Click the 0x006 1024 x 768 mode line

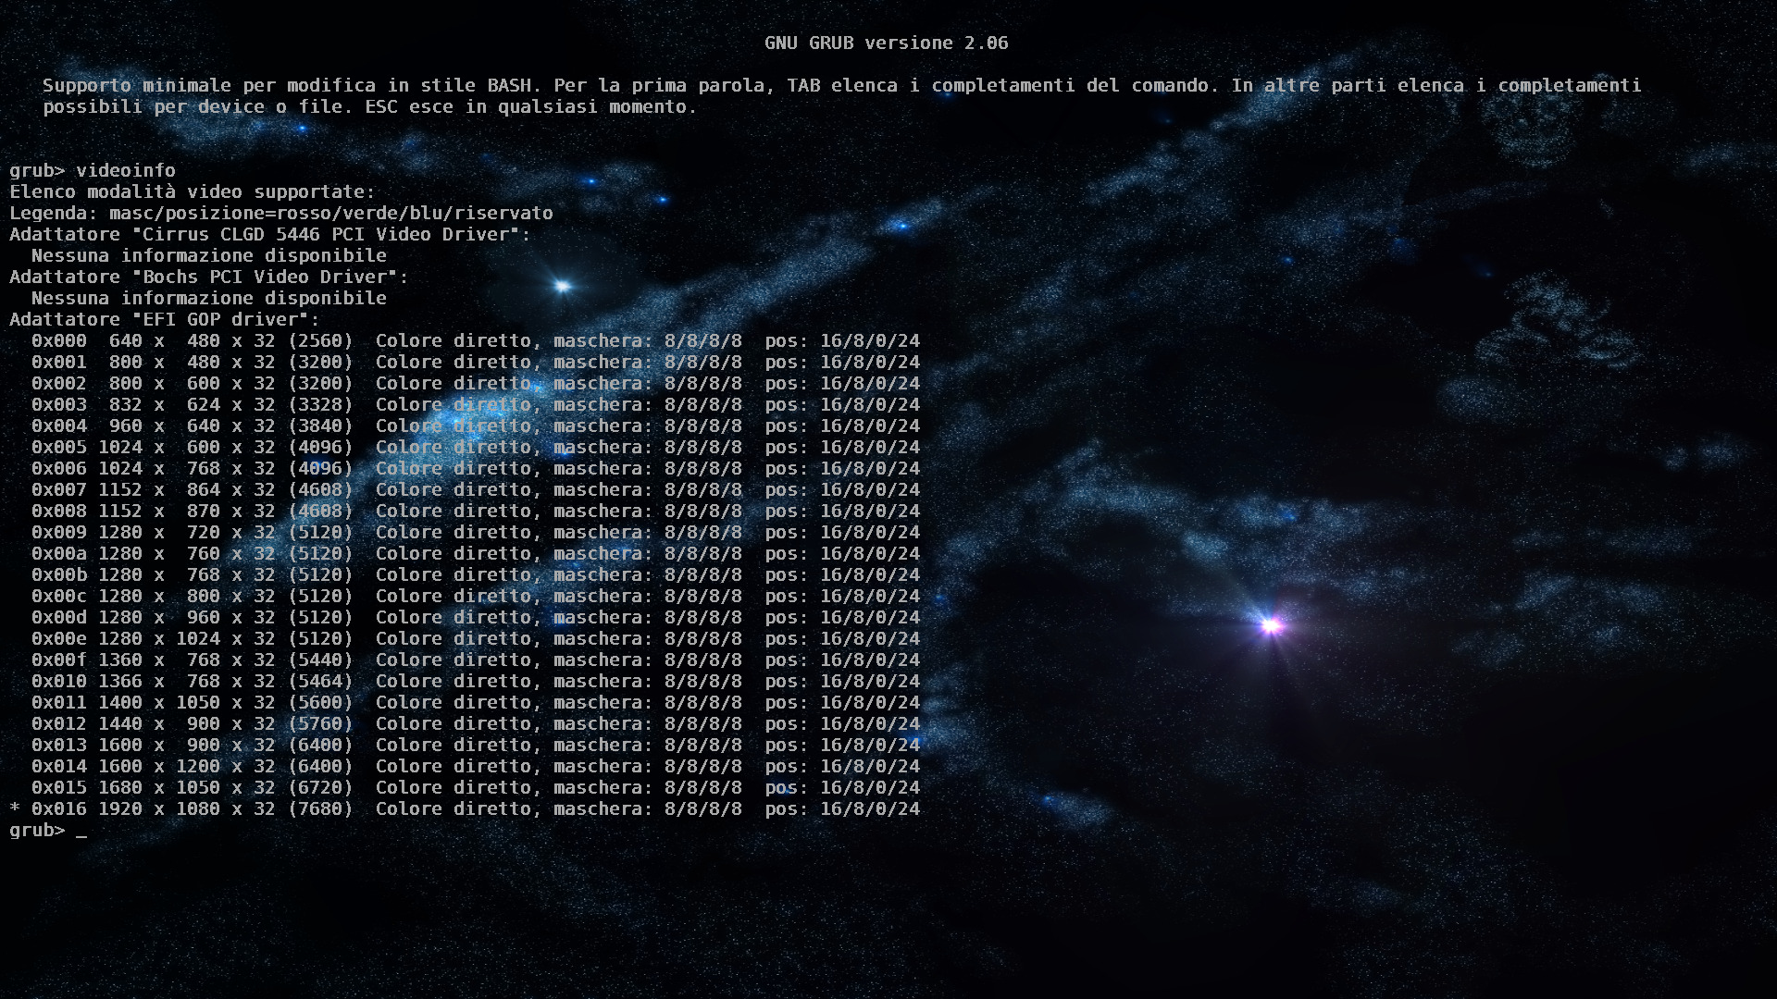tap(475, 468)
